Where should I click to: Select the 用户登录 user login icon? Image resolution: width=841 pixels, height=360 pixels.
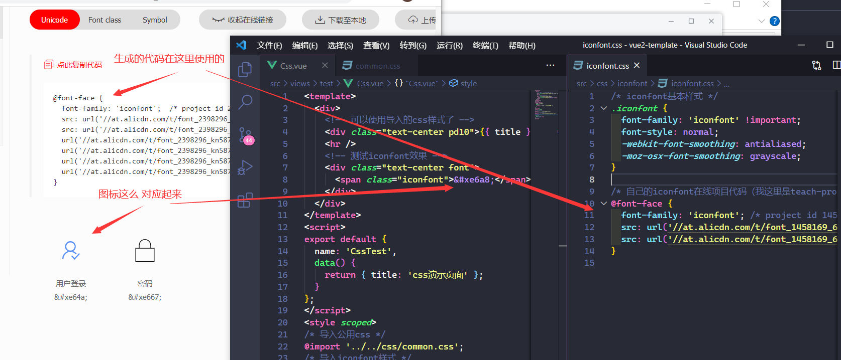tap(71, 251)
